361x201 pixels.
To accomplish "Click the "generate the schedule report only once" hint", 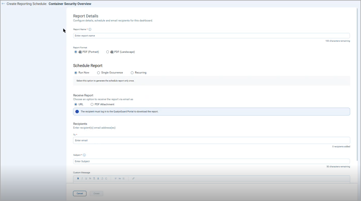I will click(x=105, y=81).
